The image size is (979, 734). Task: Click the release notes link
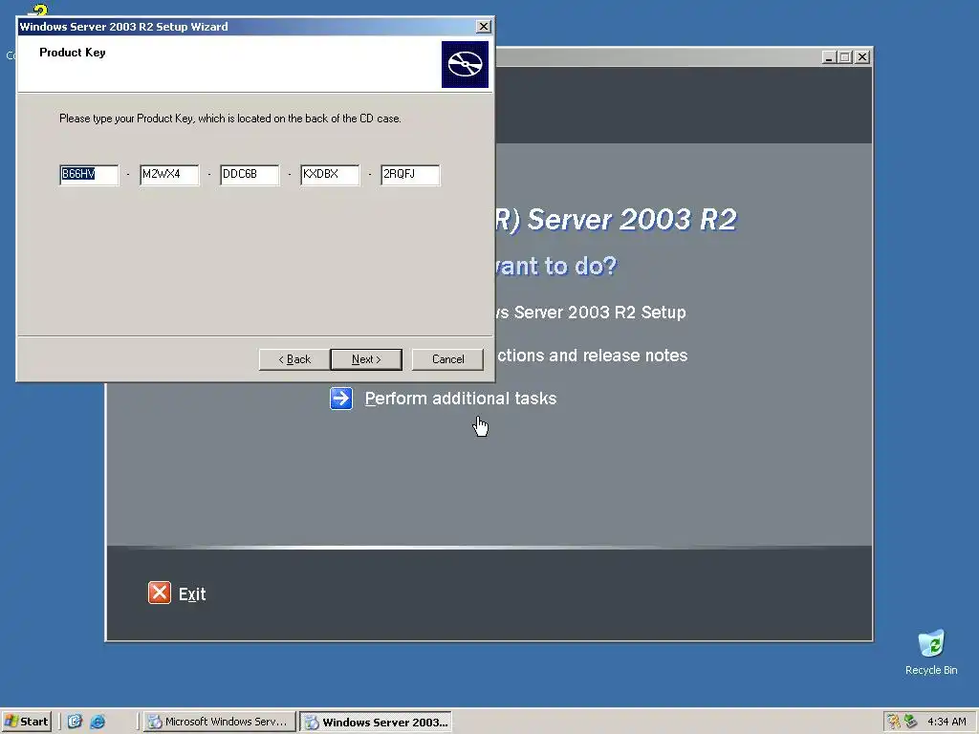click(592, 356)
